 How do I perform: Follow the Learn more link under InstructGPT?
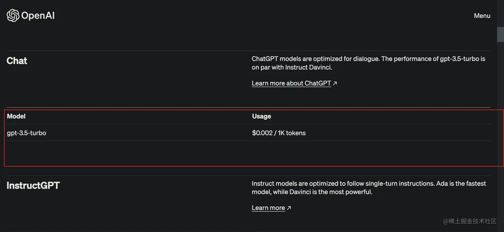[268, 208]
